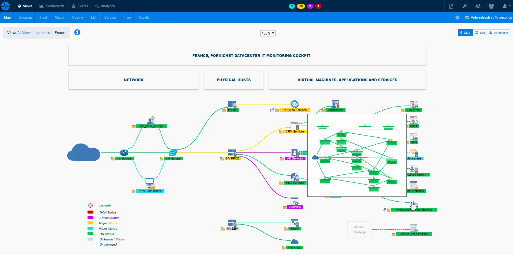Click the All Views breadcrumb link

tap(24, 33)
